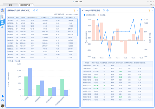Click the 1328.94 sell amount cell
This screenshot has height=109, width=155.
[45, 20]
